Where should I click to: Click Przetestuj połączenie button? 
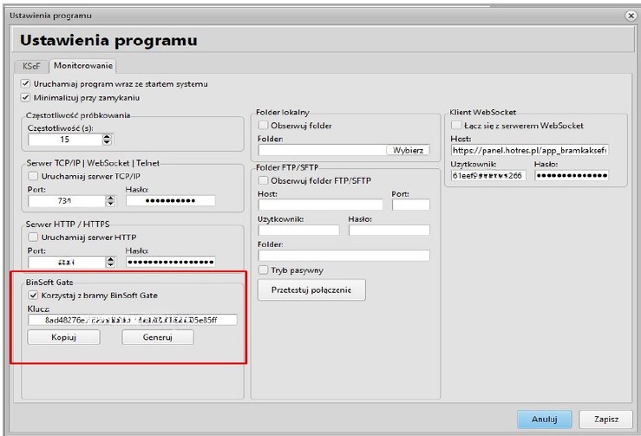click(x=311, y=290)
